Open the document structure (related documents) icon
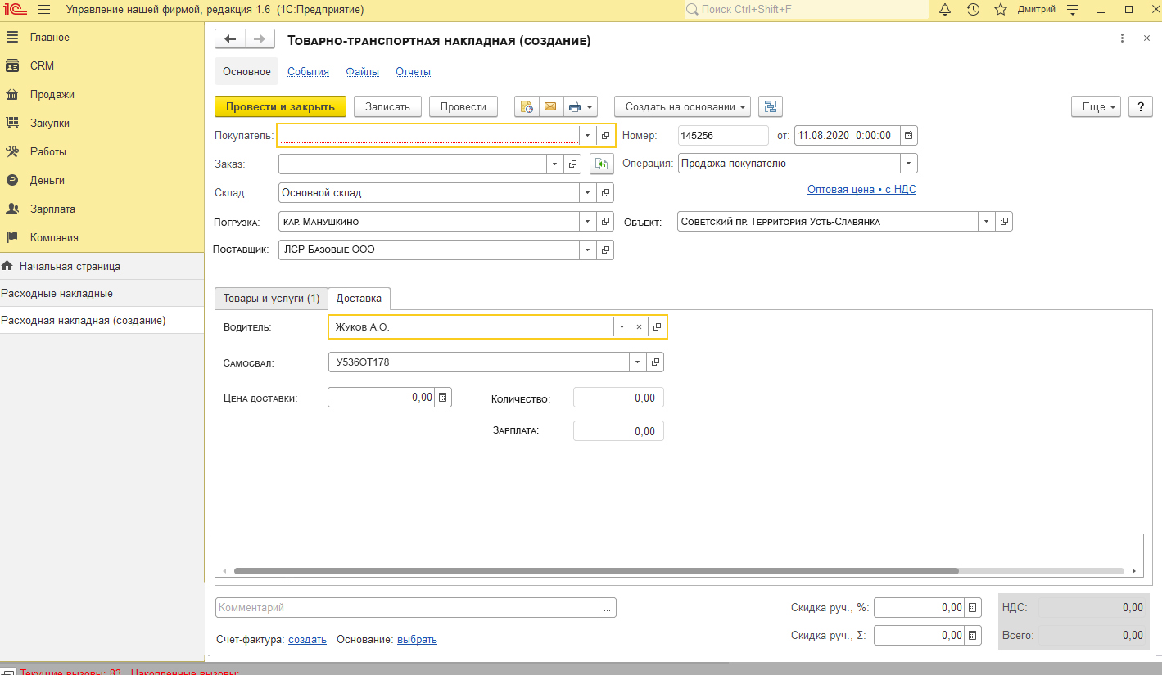The image size is (1162, 675). coord(771,107)
